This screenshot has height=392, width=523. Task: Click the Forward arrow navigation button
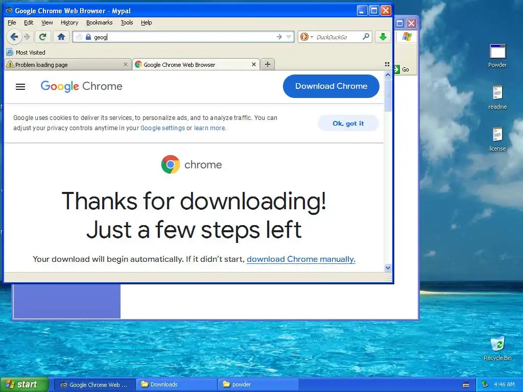point(28,37)
